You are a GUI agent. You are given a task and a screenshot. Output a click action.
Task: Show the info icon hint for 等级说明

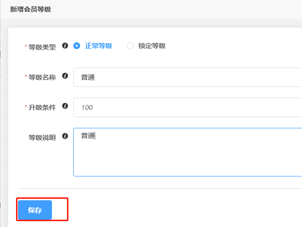click(65, 136)
